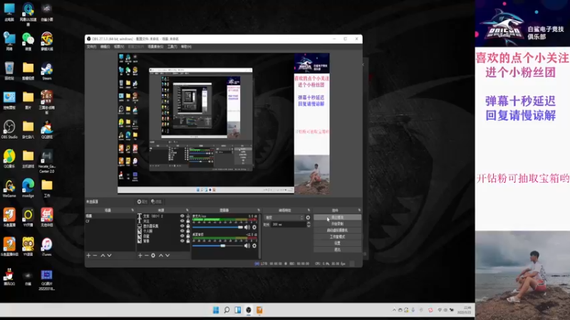Toggle visibility of 关注 source
570x320 pixels.
[x=182, y=221]
